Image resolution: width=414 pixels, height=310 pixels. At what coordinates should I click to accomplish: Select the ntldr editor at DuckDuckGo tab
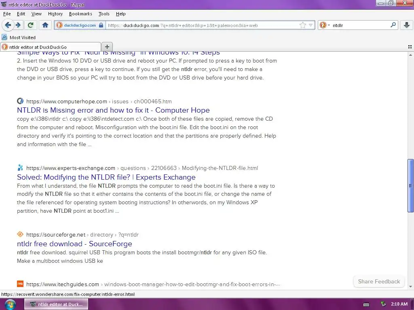(x=50, y=47)
